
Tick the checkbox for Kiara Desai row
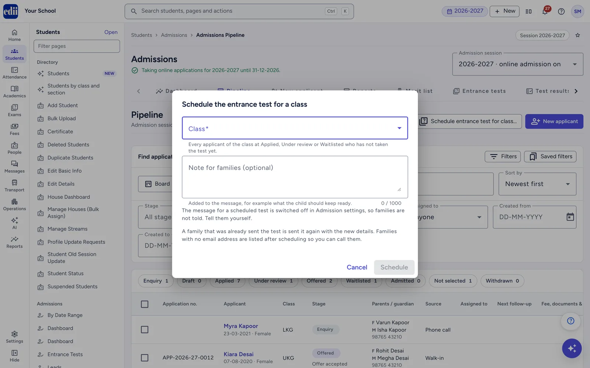[145, 358]
